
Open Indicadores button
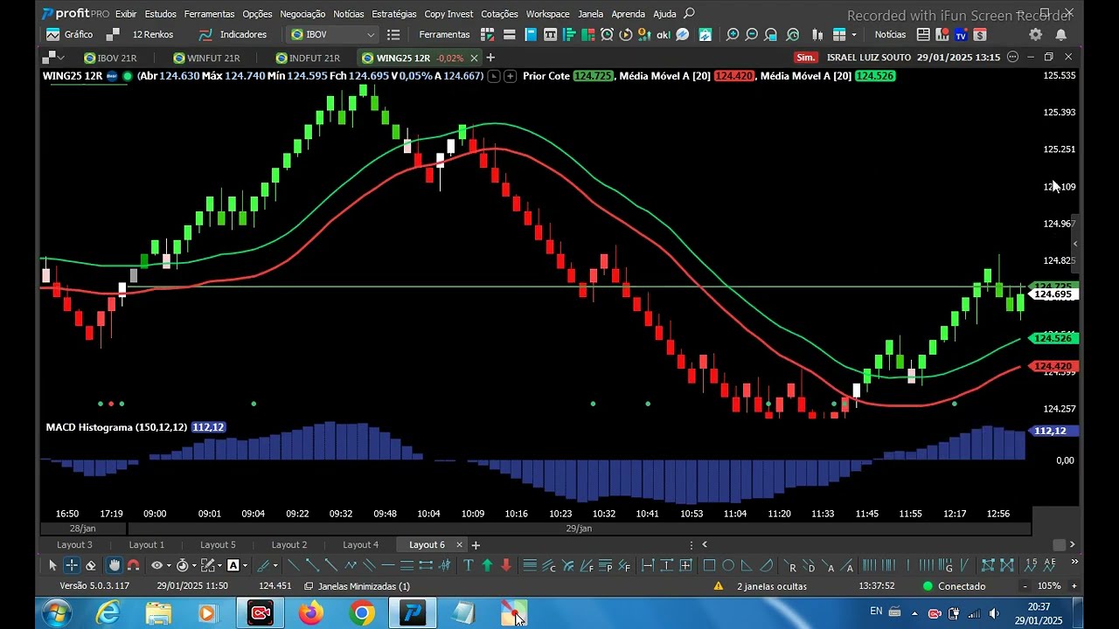click(233, 35)
